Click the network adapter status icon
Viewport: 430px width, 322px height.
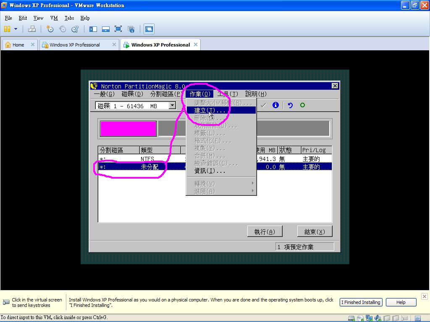tap(369, 318)
